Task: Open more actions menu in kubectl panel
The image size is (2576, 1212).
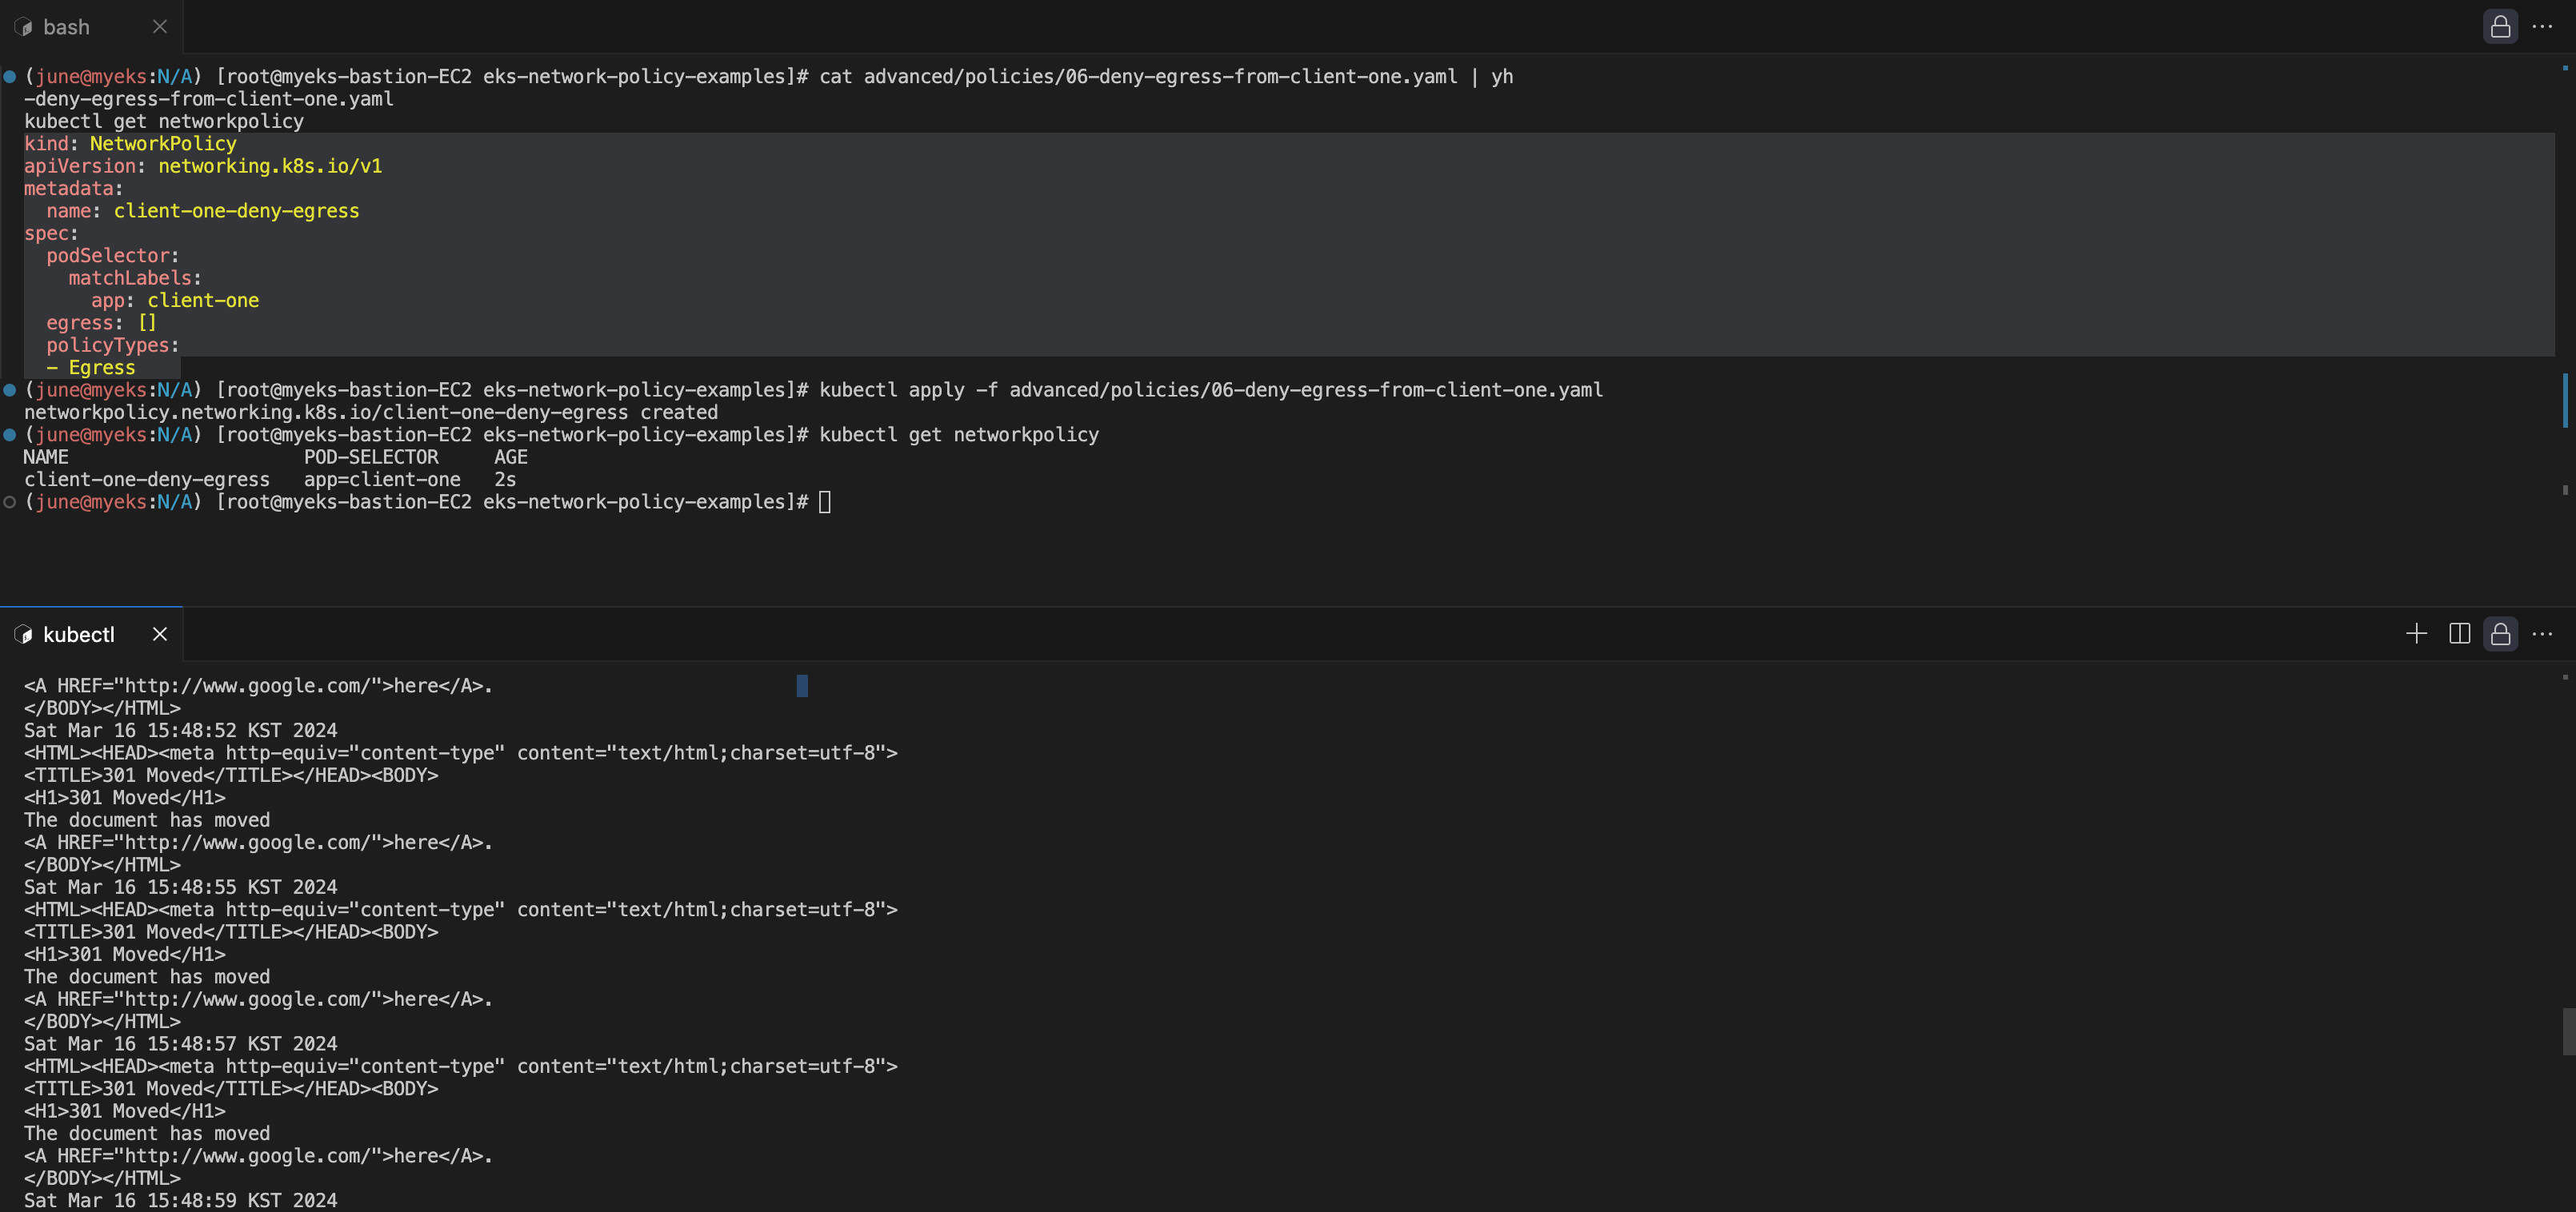Action: click(x=2543, y=633)
